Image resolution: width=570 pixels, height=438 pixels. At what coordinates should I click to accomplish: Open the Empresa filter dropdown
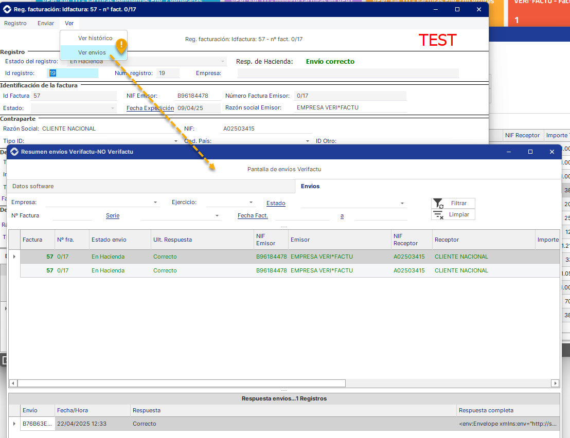coord(155,203)
